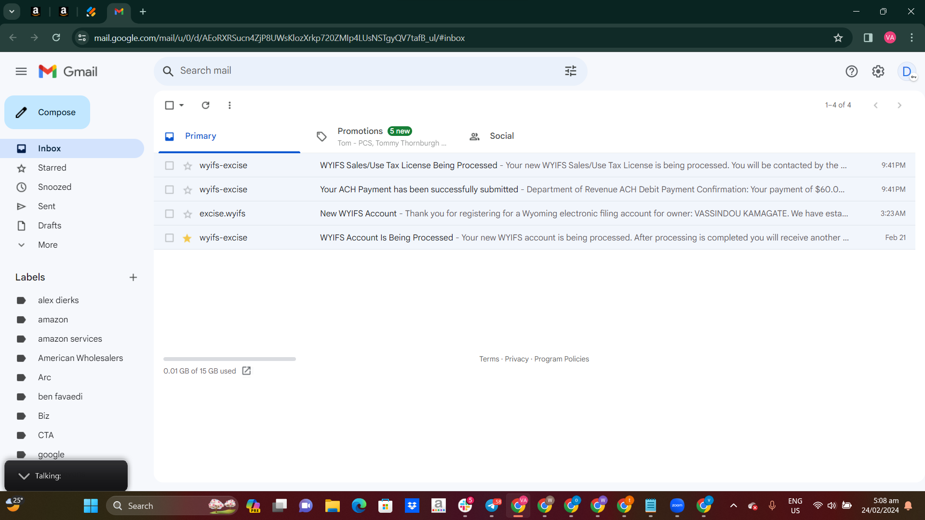
Task: Star the ACH Payment email
Action: (188, 190)
